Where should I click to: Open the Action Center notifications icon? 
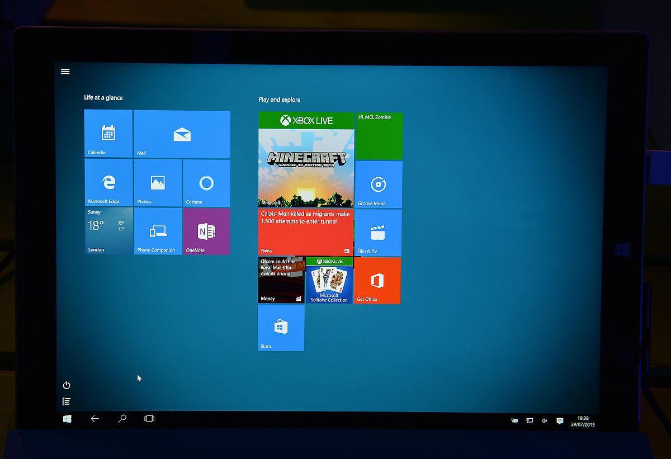[x=560, y=421]
